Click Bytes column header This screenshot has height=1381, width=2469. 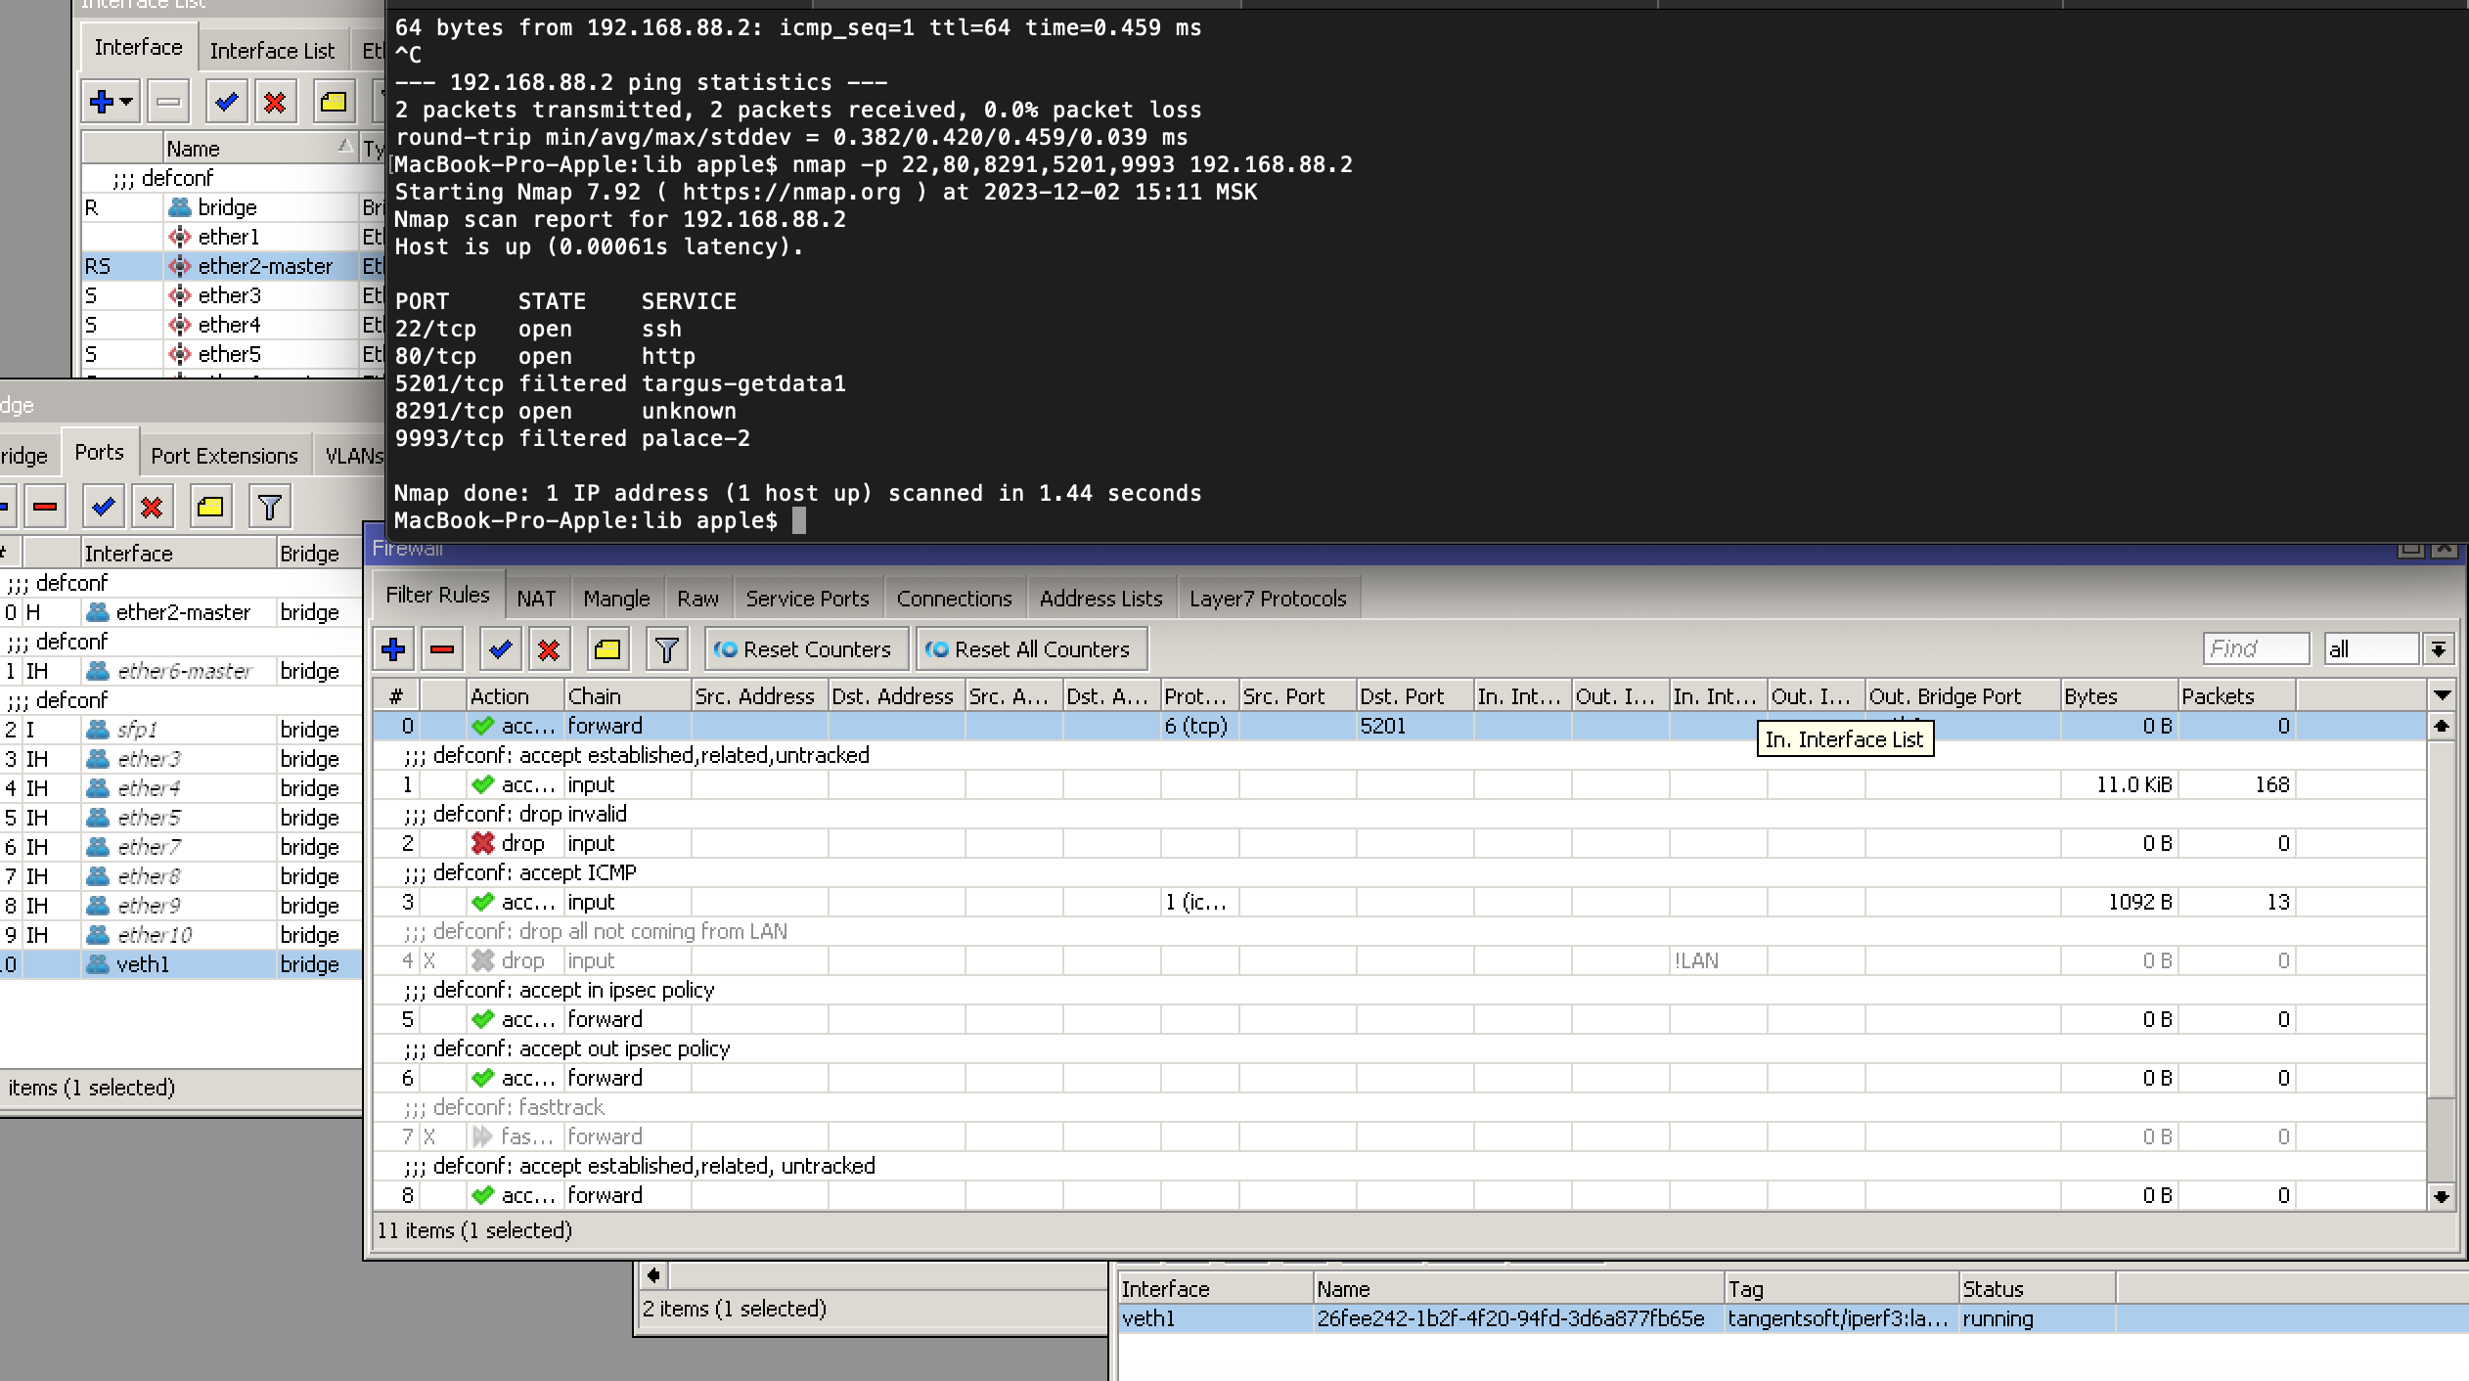point(2119,696)
